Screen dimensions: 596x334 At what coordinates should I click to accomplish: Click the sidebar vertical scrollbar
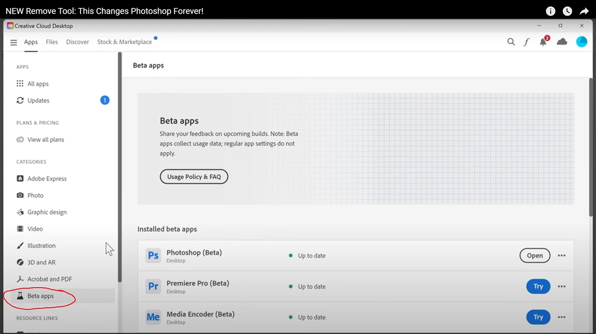[x=119, y=167]
